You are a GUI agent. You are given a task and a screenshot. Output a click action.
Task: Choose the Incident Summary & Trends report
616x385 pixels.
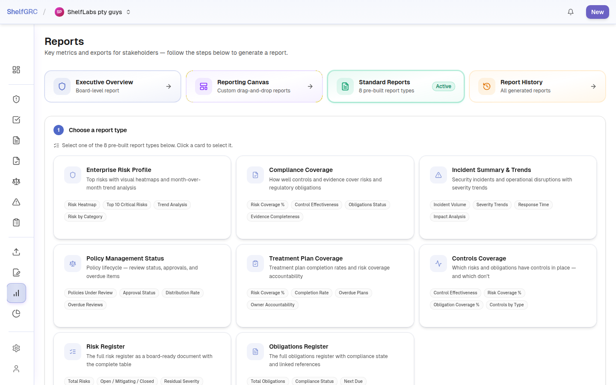pos(508,197)
